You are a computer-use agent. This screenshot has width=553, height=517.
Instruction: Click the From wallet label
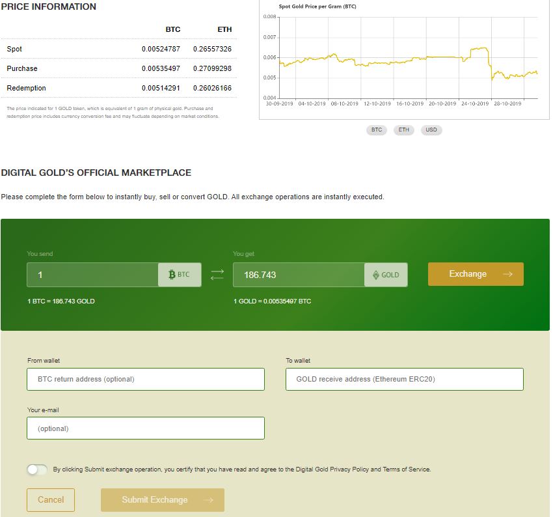(x=44, y=361)
